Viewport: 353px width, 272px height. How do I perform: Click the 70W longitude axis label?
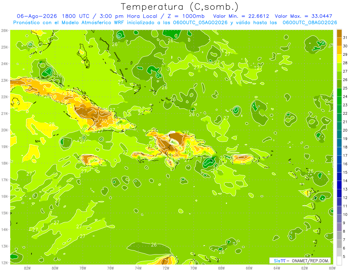click(194, 268)
